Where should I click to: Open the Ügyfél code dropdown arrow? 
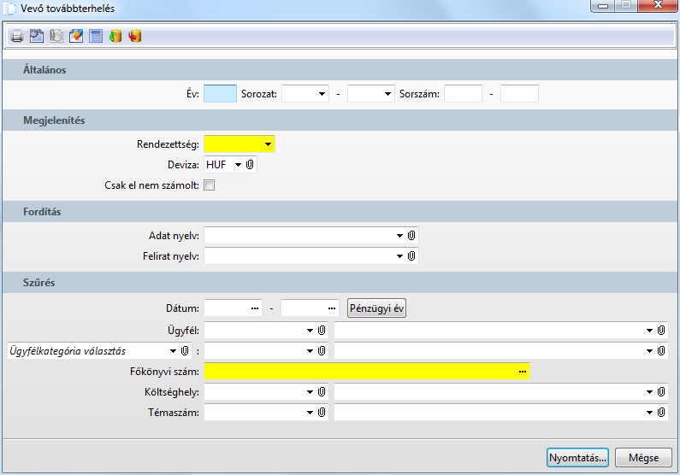tap(310, 331)
